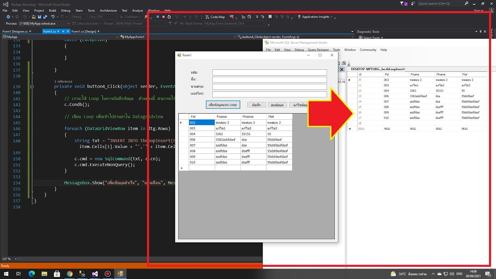This screenshot has width=496, height=279.
Task: Click the บันทึก button in Form1
Action: pyautogui.click(x=257, y=105)
